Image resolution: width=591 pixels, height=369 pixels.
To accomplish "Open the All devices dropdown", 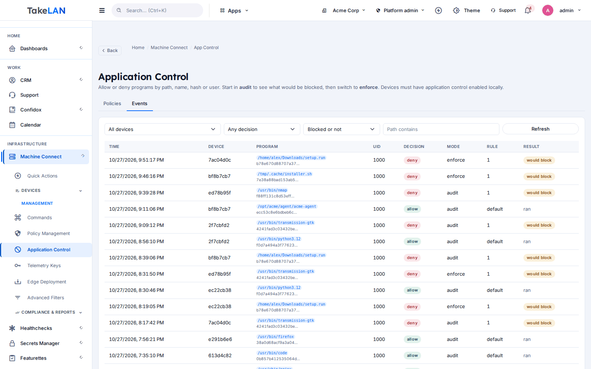I will point(163,129).
